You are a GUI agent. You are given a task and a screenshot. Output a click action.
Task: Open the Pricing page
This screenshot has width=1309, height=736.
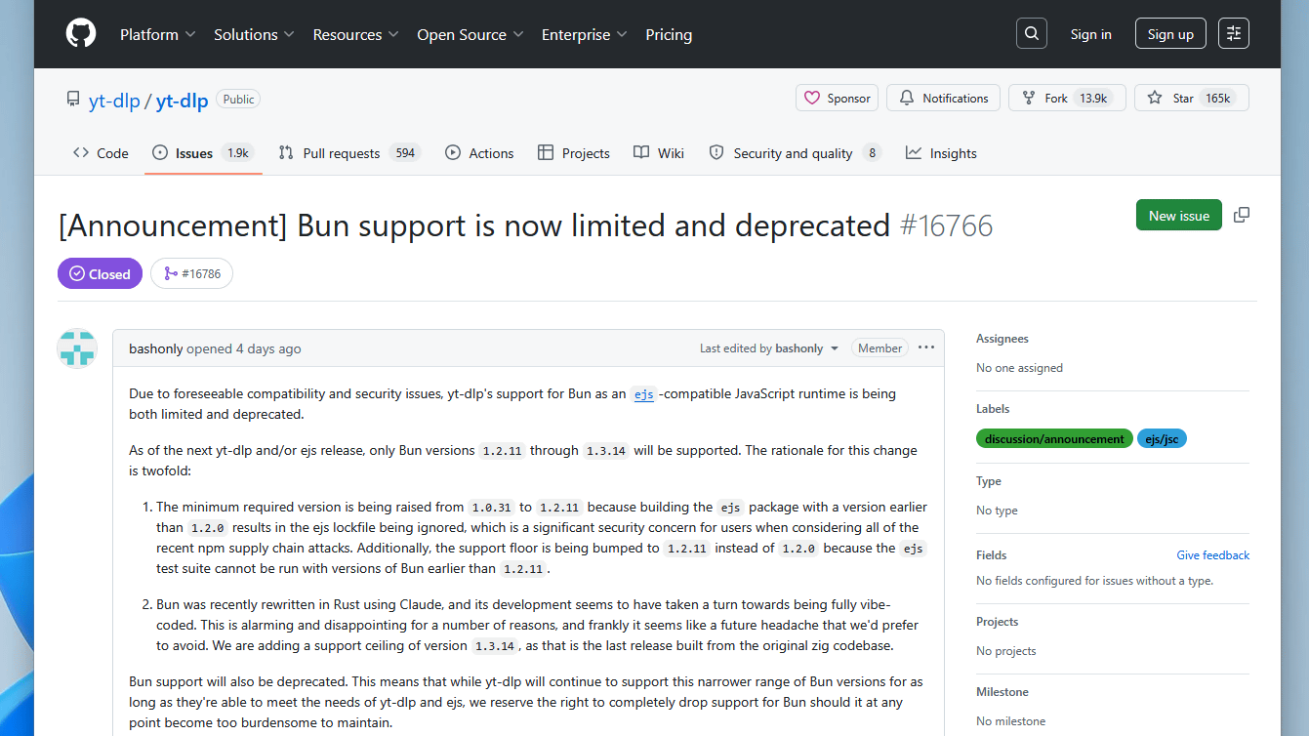pos(669,34)
